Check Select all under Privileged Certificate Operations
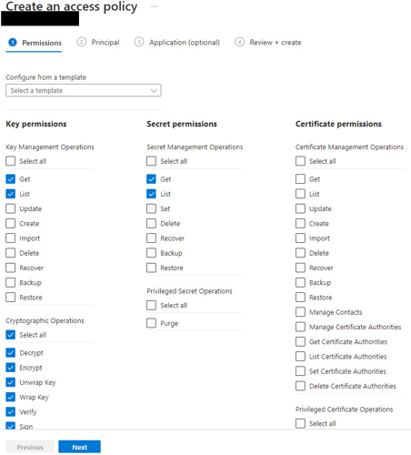The width and height of the screenshot is (411, 455). click(x=300, y=423)
